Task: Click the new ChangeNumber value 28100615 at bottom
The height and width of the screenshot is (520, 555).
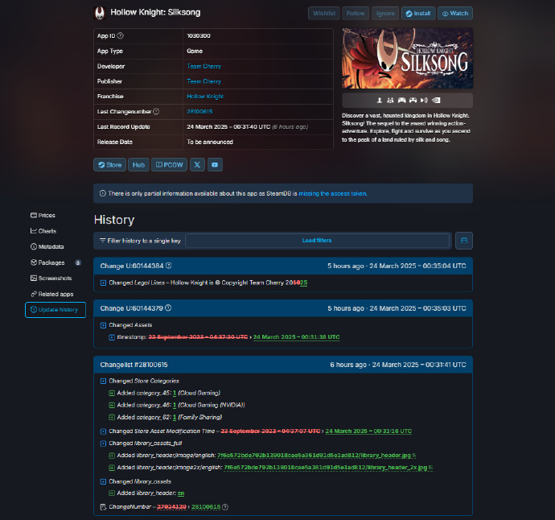Action: coord(206,507)
